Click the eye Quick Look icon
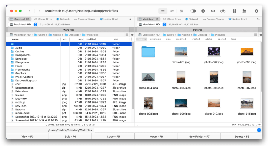Image resolution: width=269 pixels, height=146 pixels. [x=213, y=11]
